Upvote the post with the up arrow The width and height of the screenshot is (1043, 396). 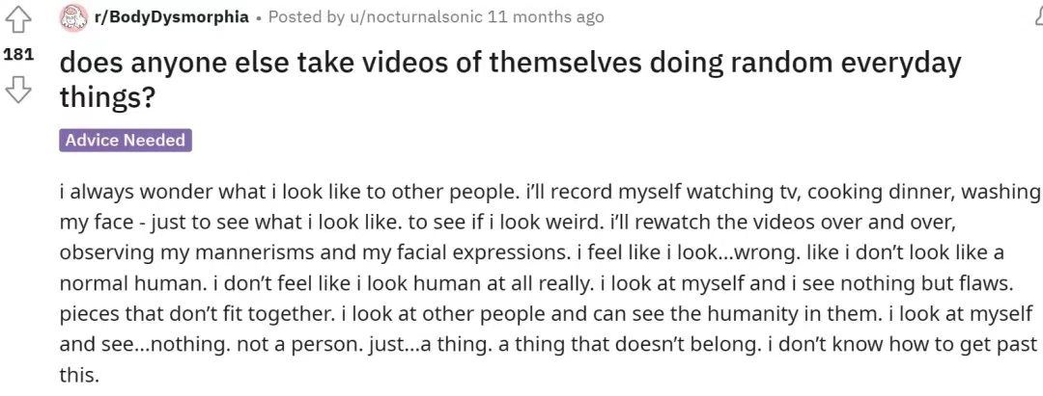click(18, 20)
